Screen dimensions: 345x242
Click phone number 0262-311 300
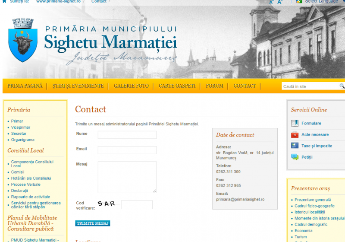[x=228, y=172]
